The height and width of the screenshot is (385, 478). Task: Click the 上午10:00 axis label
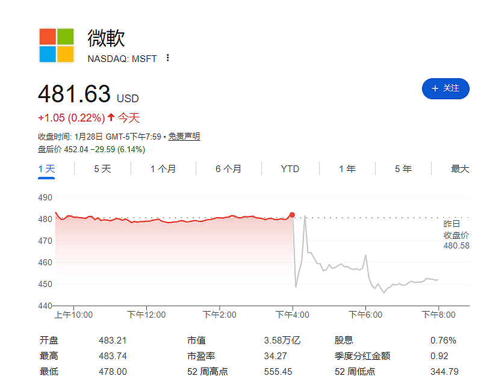point(73,315)
